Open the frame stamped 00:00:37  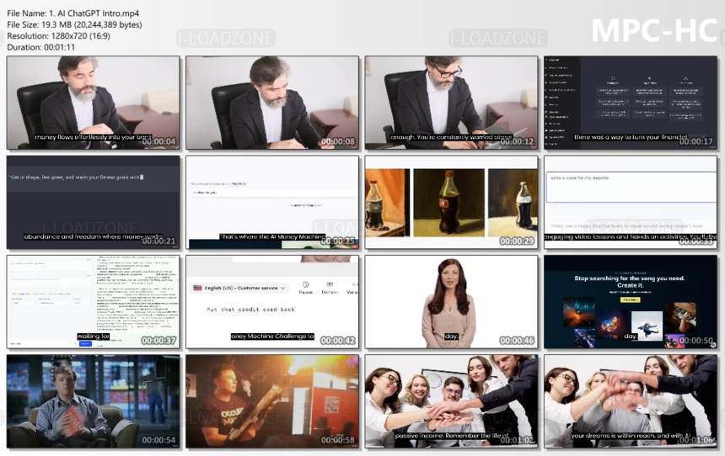pyautogui.click(x=94, y=302)
